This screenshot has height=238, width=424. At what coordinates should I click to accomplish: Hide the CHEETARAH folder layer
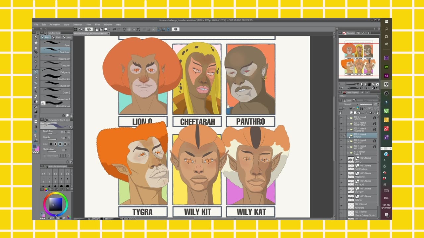[341, 124]
